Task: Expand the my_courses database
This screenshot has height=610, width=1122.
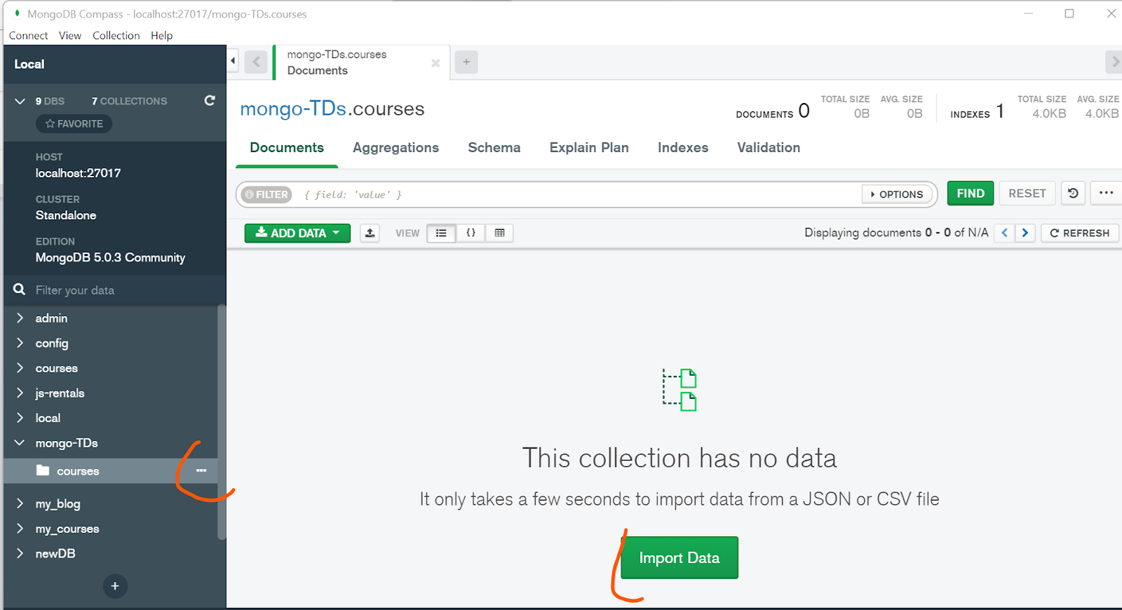Action: [20, 528]
